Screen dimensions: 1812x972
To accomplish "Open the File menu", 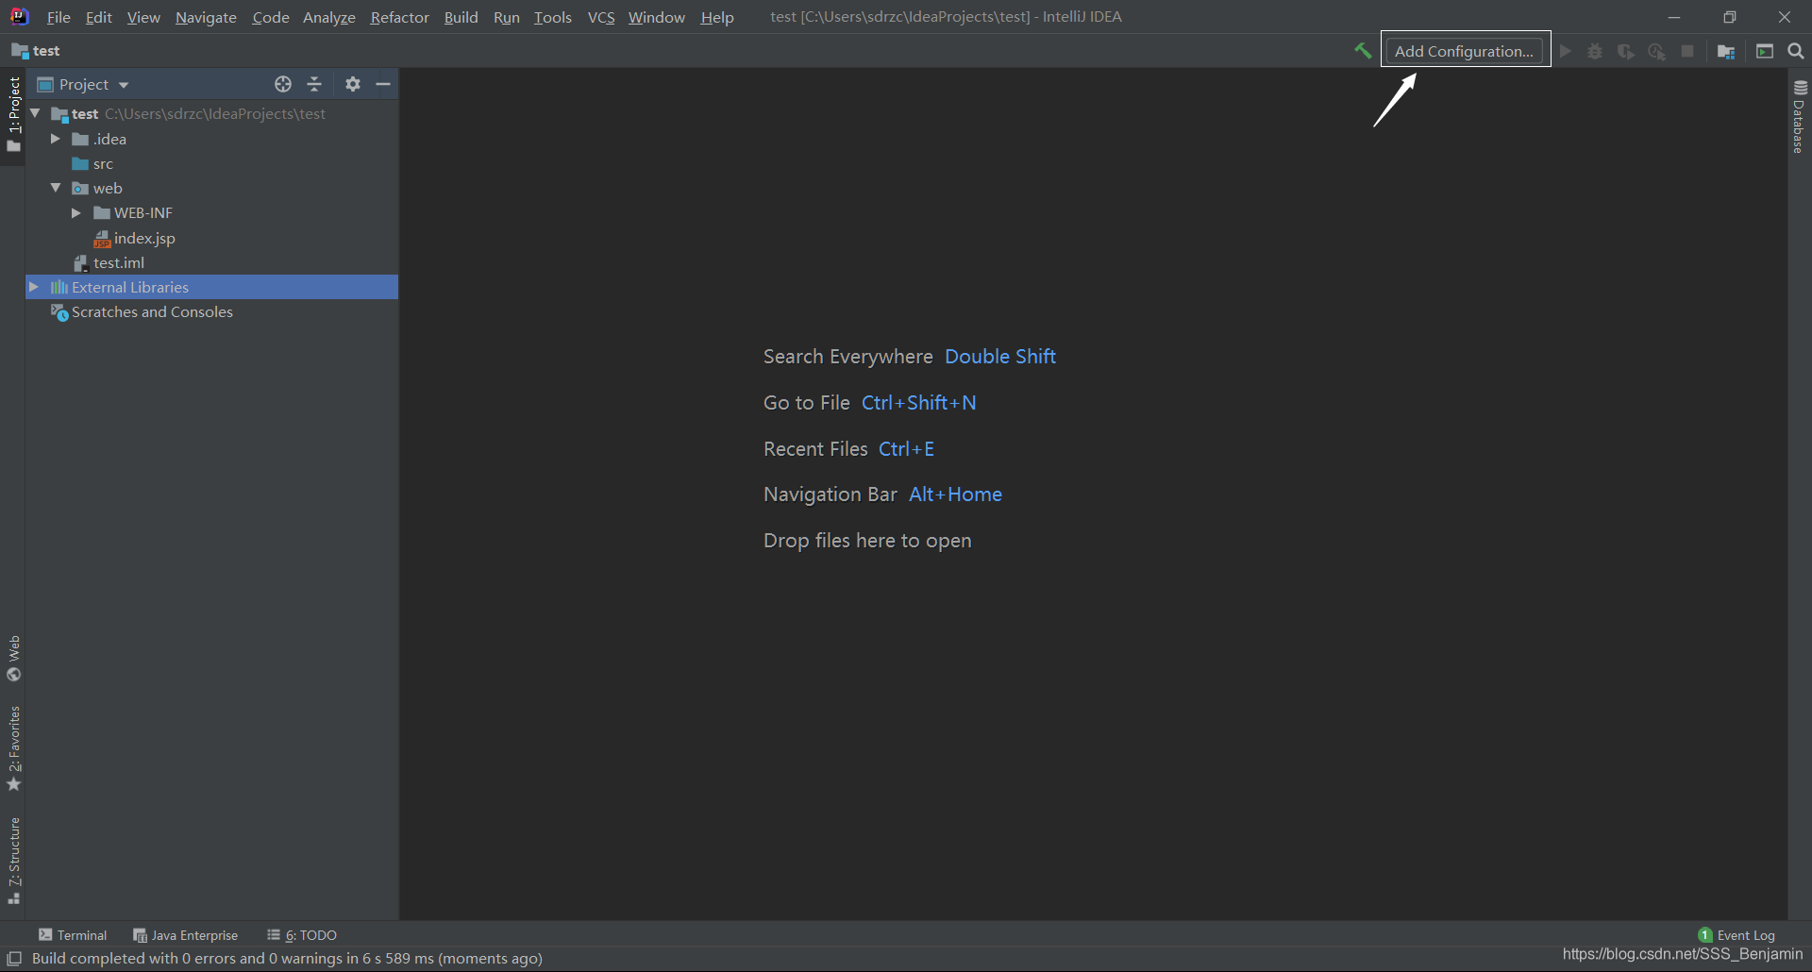I will point(59,17).
